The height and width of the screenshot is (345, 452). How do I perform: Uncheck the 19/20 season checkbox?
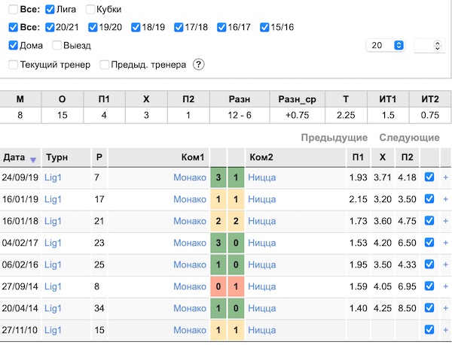[93, 27]
